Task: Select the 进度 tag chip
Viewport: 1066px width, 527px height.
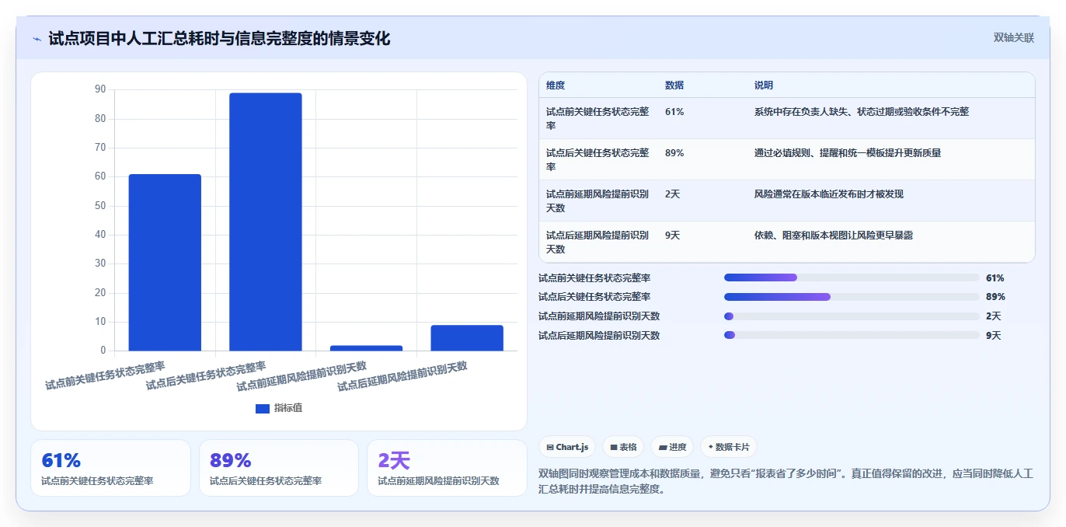Action: coord(672,447)
